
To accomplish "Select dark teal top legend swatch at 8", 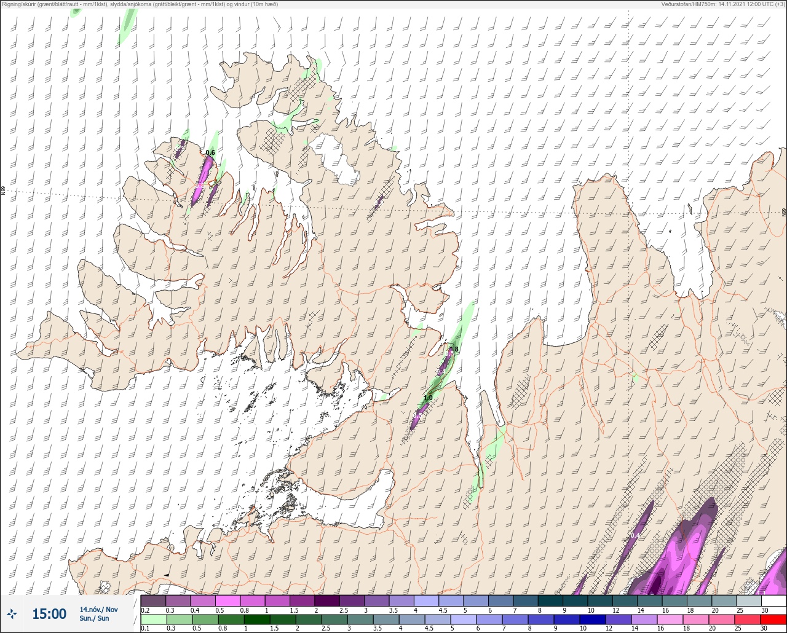I will point(550,600).
